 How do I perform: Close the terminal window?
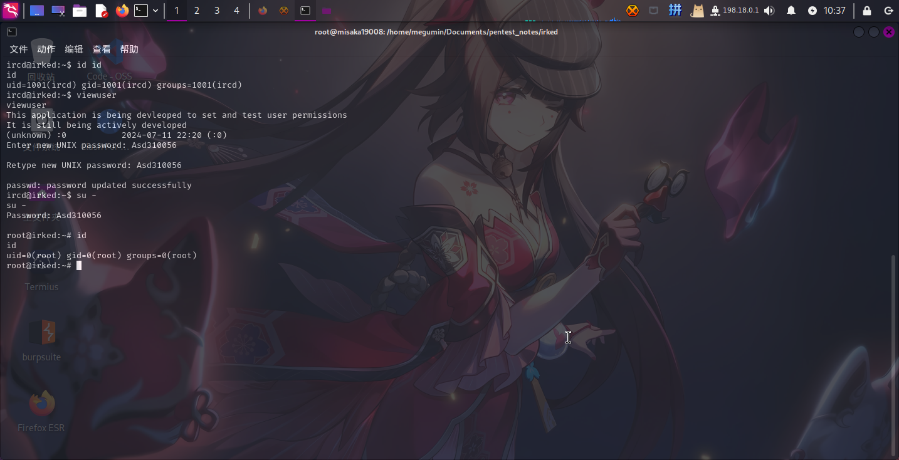coord(889,32)
